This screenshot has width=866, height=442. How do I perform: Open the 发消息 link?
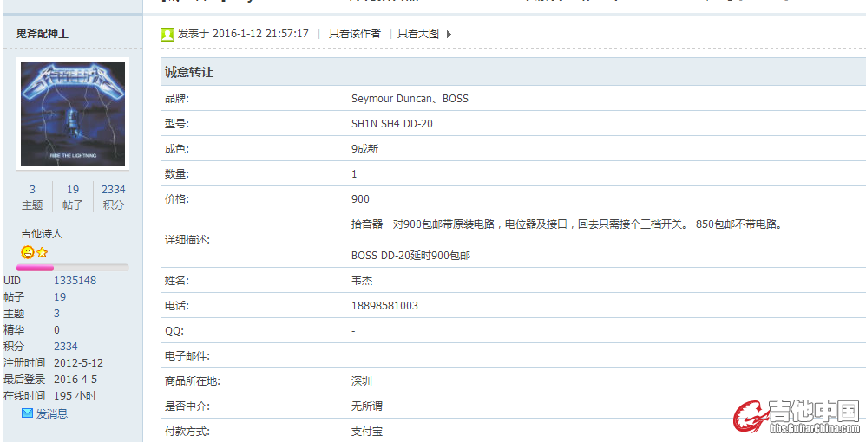tap(52, 413)
